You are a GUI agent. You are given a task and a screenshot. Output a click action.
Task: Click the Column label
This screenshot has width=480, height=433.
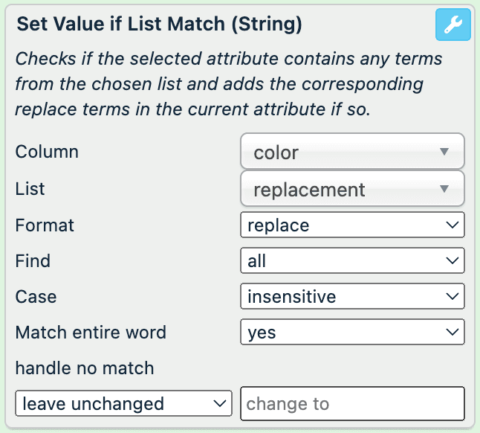pos(47,152)
